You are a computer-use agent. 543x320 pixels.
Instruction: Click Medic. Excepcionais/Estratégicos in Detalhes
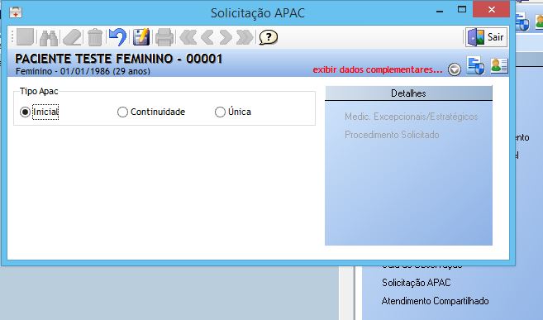click(412, 117)
